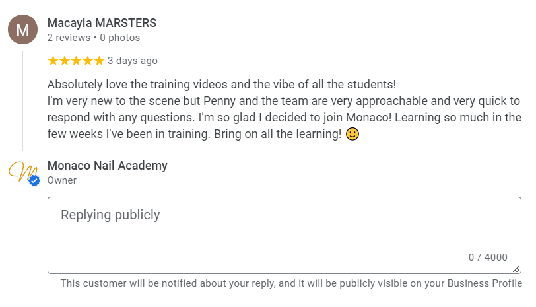Click the "Owner" label under the business name

[62, 180]
